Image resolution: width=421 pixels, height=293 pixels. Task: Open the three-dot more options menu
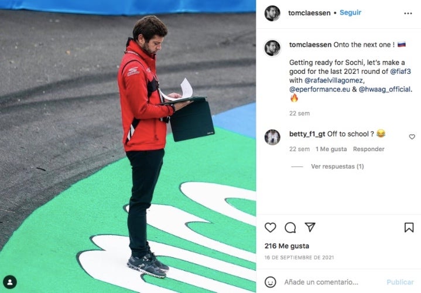[408, 13]
